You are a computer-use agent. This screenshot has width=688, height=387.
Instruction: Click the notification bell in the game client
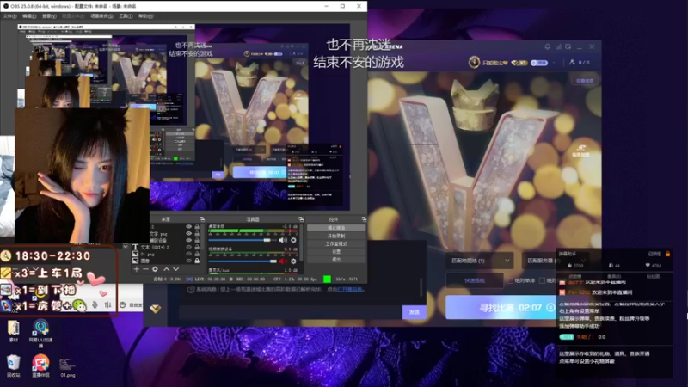pyautogui.click(x=547, y=46)
